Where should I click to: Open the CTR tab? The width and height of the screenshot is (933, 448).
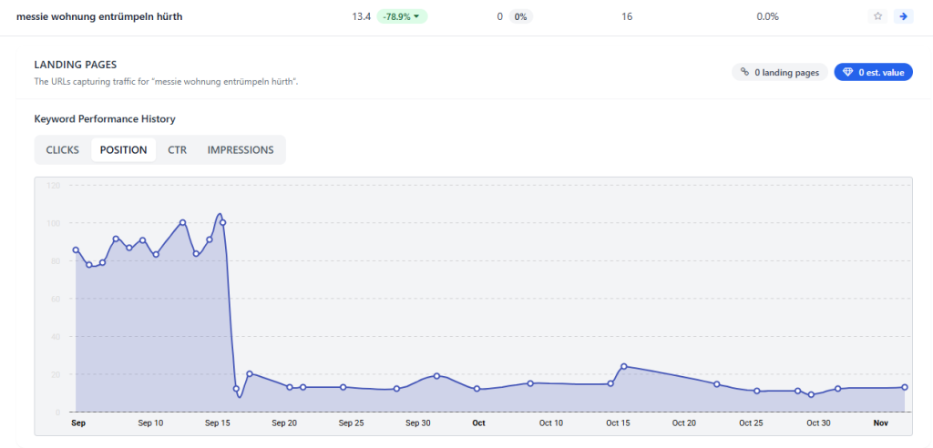pos(177,149)
